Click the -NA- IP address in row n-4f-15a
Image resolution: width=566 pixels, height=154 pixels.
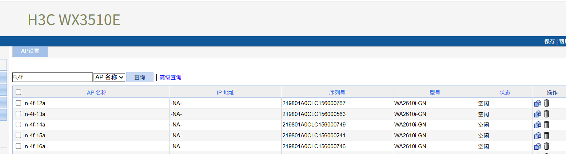click(x=176, y=136)
